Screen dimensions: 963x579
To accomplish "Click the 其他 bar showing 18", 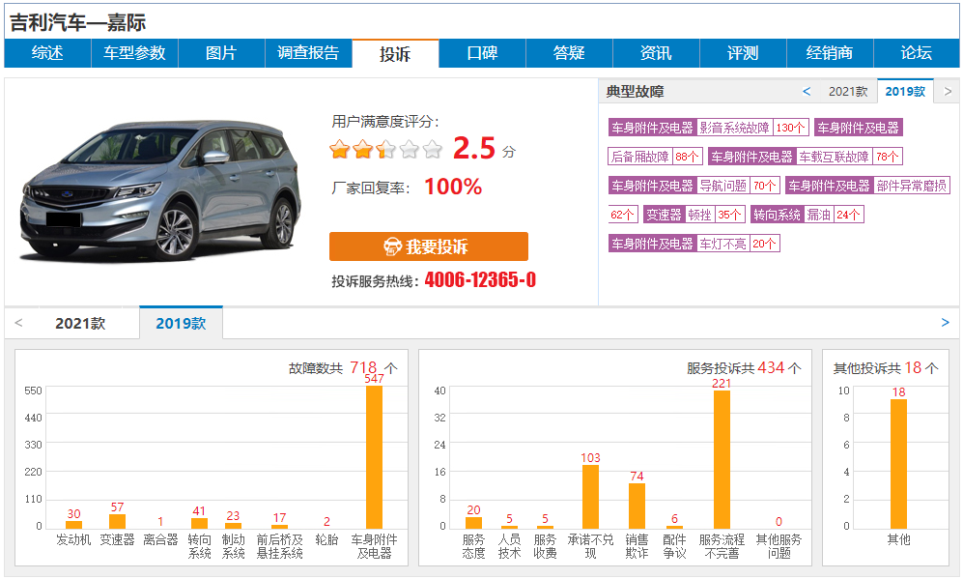I will (898, 464).
